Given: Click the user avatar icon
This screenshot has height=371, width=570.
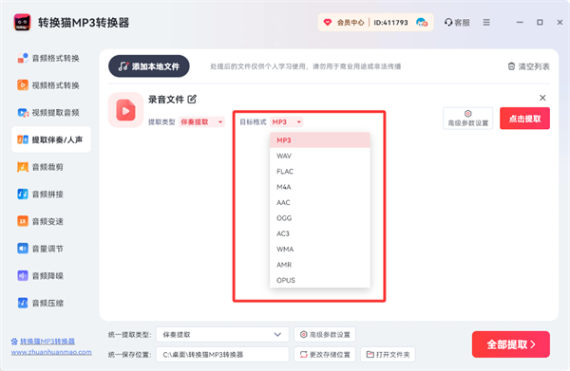Looking at the screenshot, I should (421, 23).
